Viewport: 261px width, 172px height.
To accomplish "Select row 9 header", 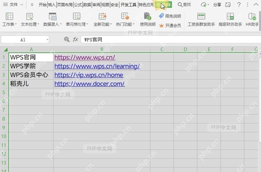I will (4, 128).
